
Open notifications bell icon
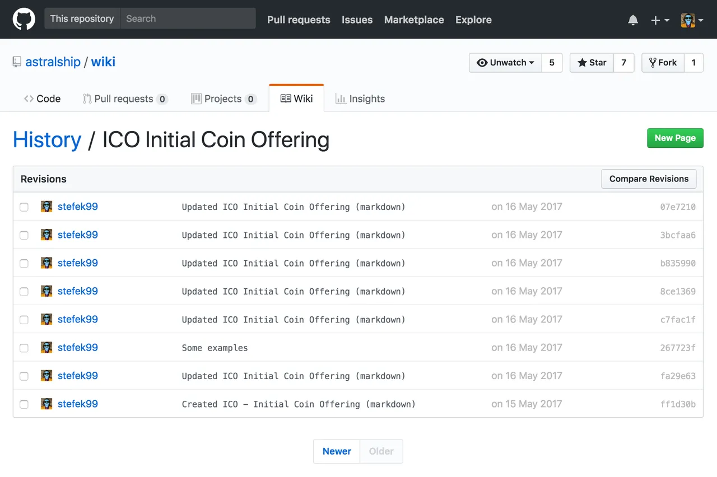click(633, 20)
